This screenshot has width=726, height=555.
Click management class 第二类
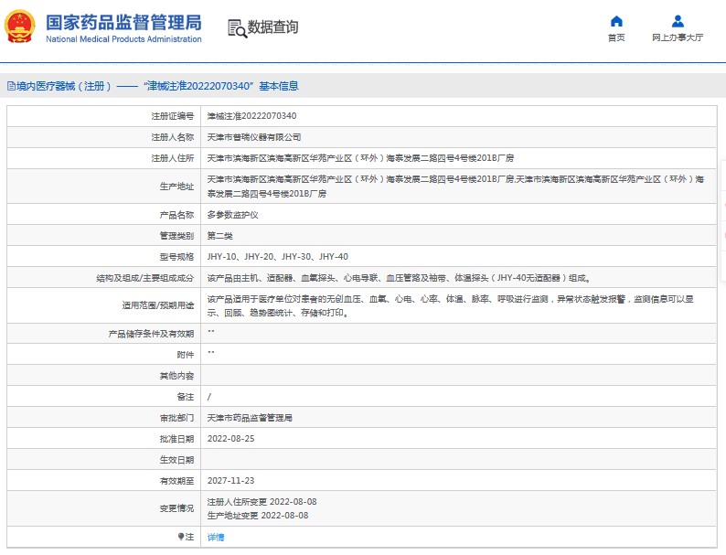click(x=220, y=236)
